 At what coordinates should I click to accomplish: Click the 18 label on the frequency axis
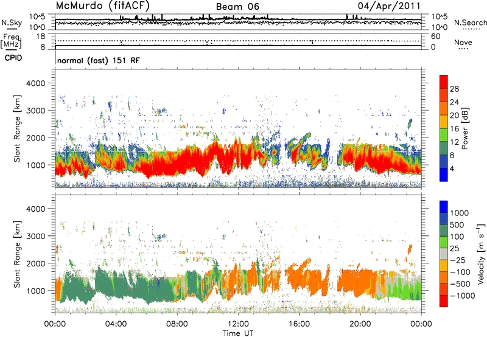41,36
